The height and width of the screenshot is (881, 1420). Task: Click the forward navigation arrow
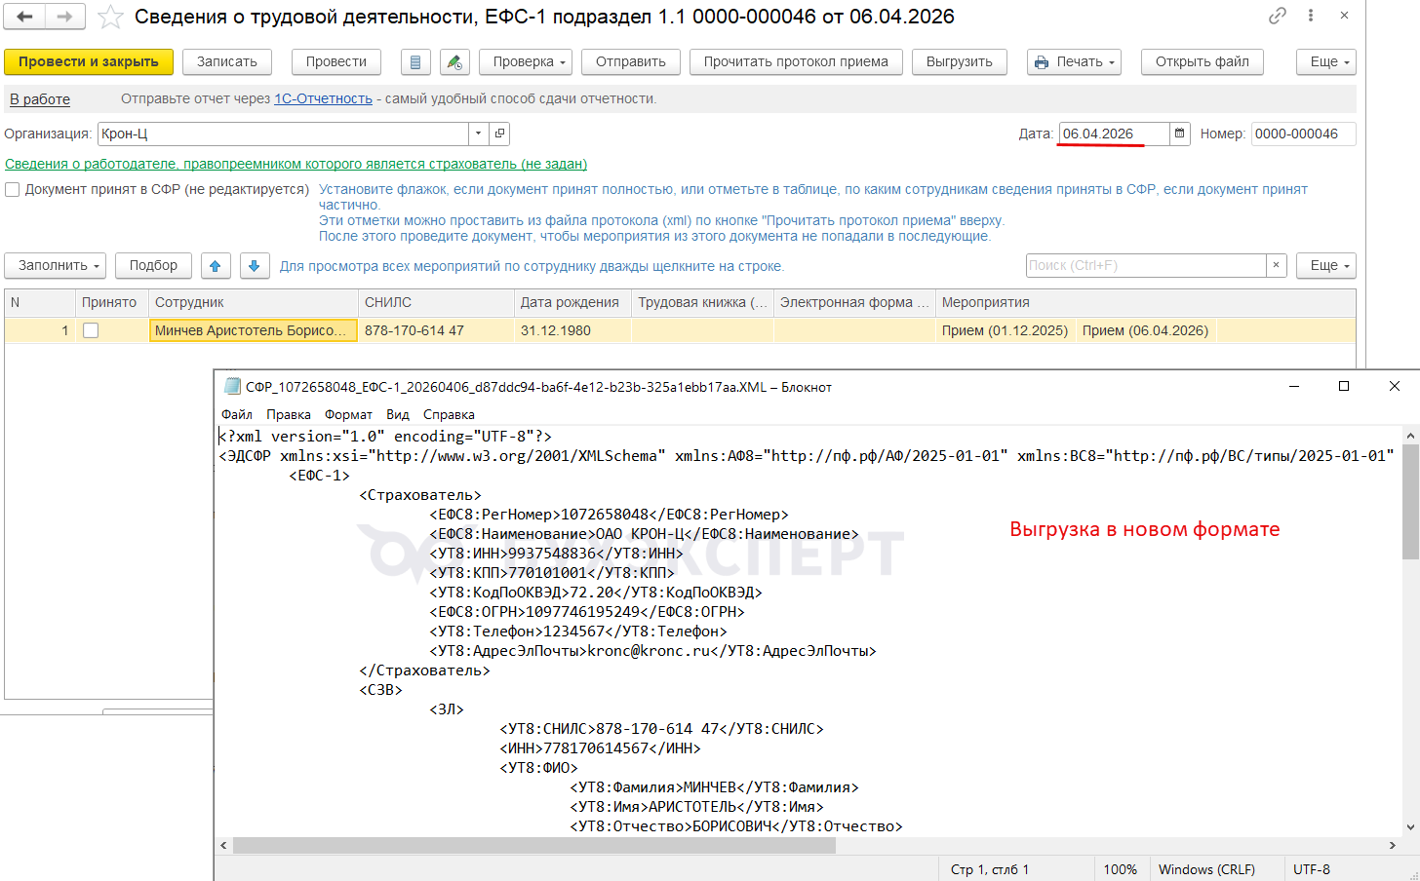coord(64,17)
